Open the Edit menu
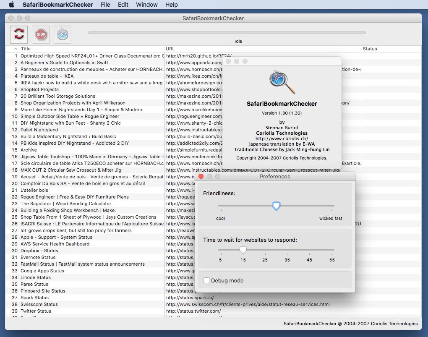The width and height of the screenshot is (428, 337). 123,5
